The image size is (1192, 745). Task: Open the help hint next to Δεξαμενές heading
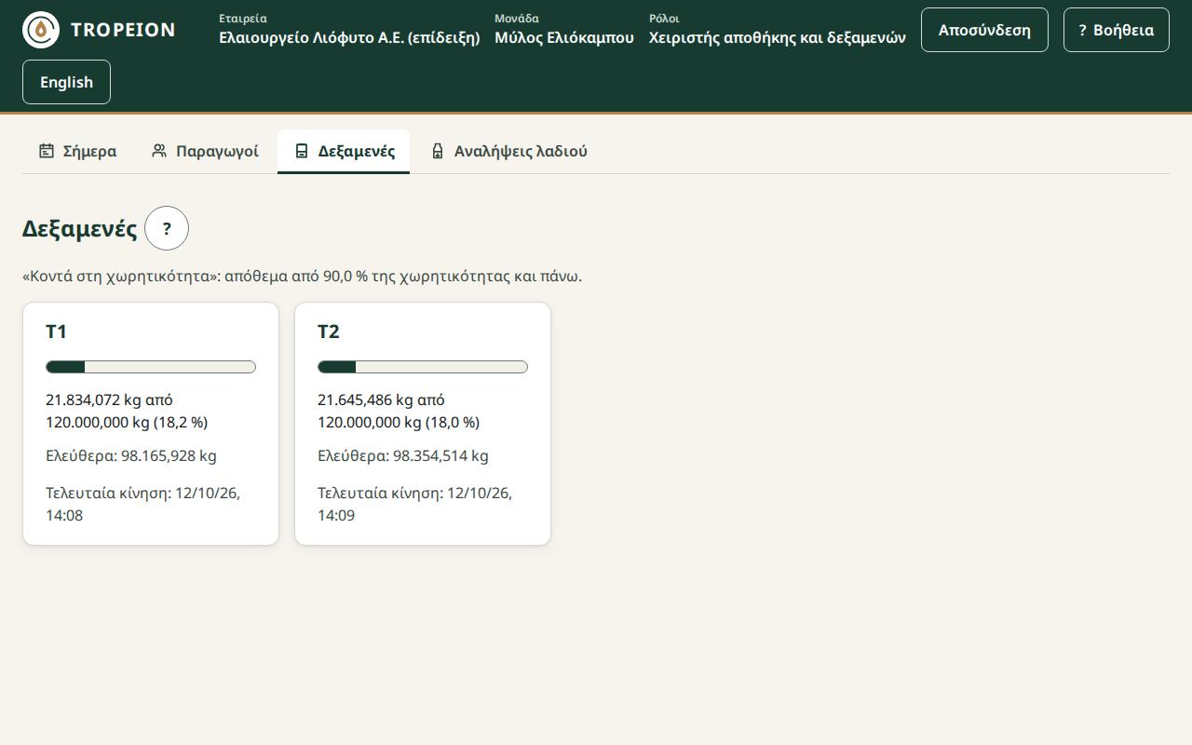(x=167, y=228)
